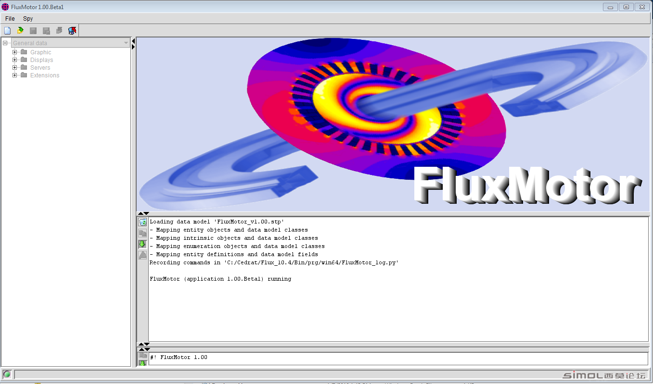This screenshot has width=653, height=384.
Task: Expand the Graphic tree node
Action: point(14,52)
